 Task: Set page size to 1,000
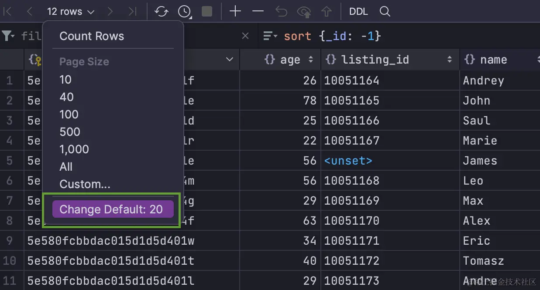click(74, 149)
